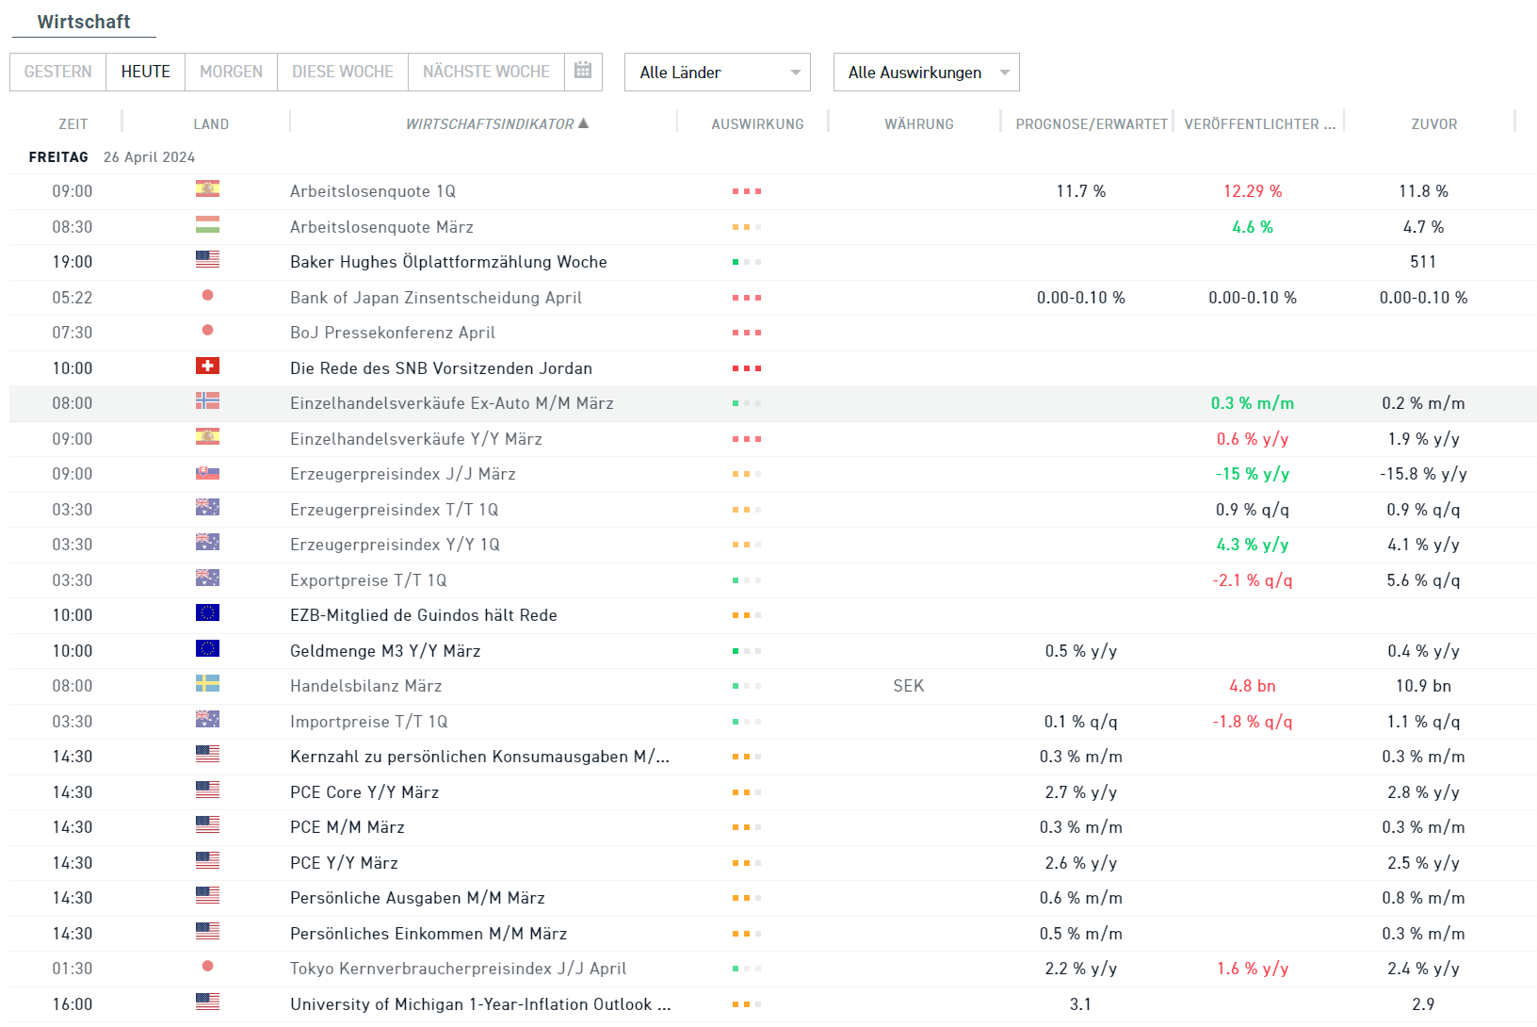Expand the Alle Auswirkungen dropdown
This screenshot has width=1537, height=1027.
coord(926,73)
